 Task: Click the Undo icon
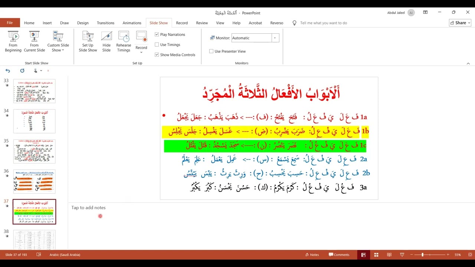click(x=8, y=70)
